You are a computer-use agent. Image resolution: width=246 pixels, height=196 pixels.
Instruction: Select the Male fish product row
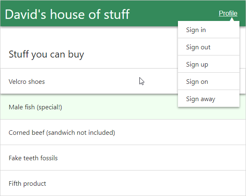(x=82, y=107)
